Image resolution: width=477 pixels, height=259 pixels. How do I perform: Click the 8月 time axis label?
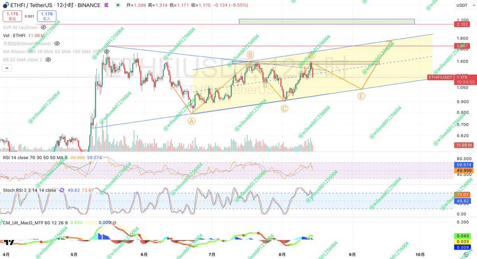[x=283, y=254]
